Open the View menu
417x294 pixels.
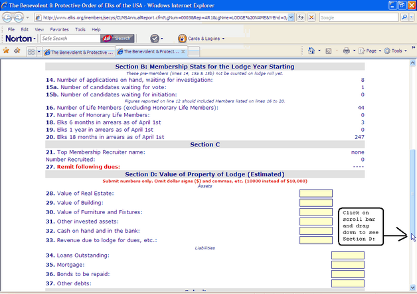click(38, 29)
